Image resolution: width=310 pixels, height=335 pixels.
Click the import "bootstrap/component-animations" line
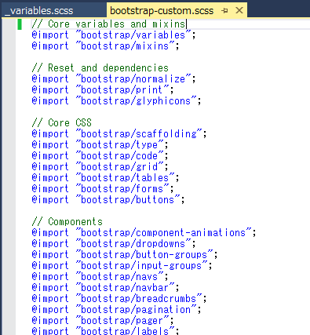tap(144, 233)
